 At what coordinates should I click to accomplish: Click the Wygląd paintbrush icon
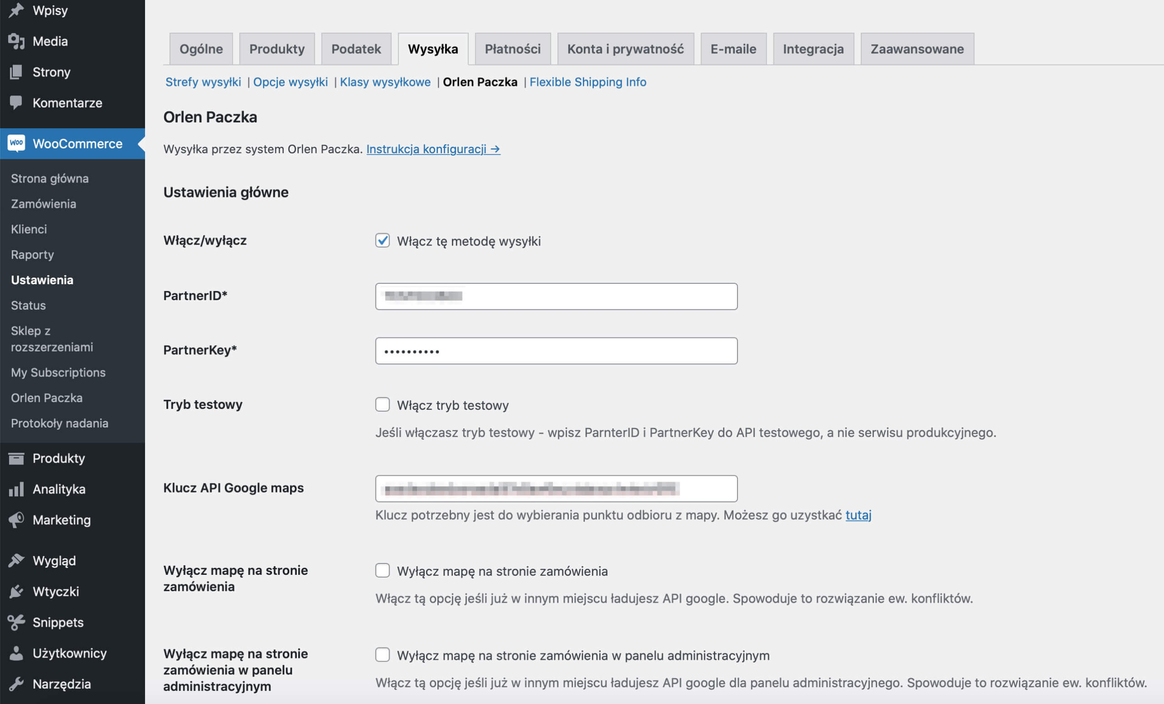coord(16,560)
